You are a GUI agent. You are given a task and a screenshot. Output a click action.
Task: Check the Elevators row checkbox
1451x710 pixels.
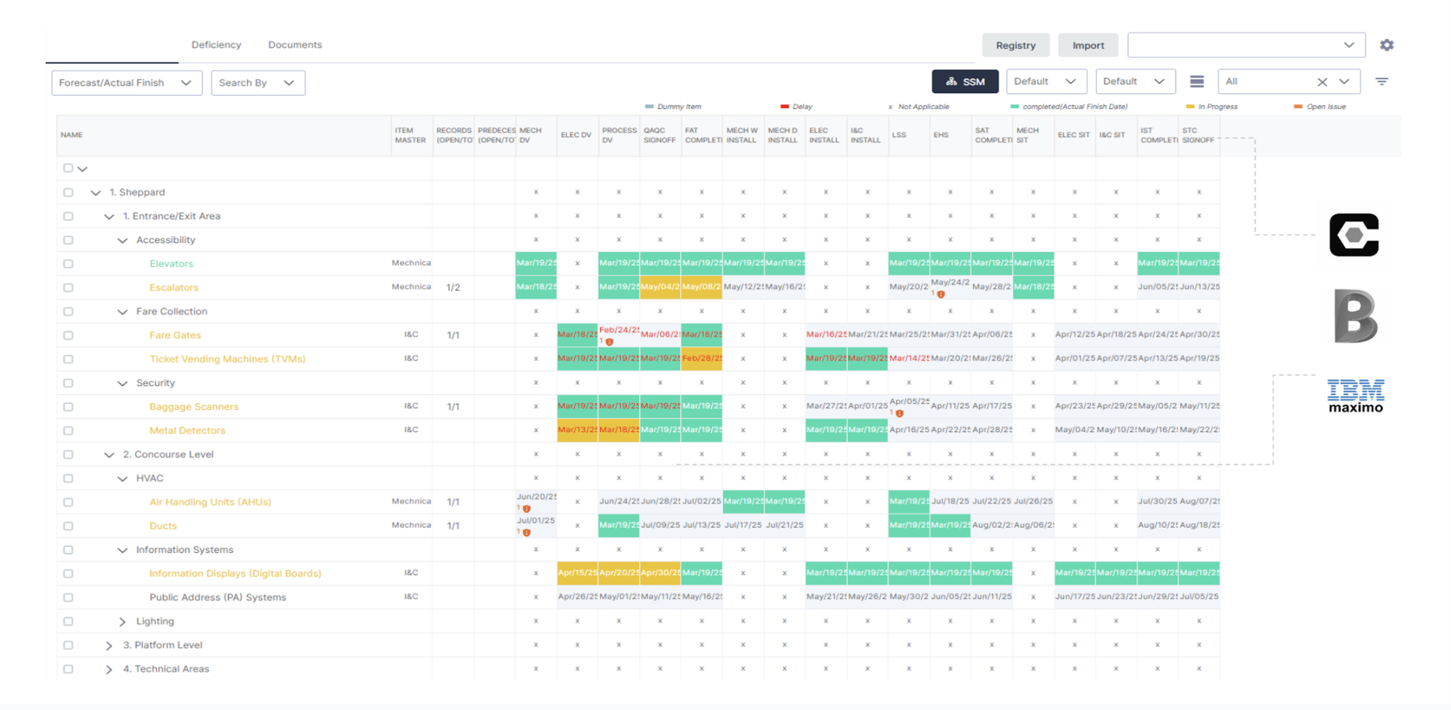[68, 263]
